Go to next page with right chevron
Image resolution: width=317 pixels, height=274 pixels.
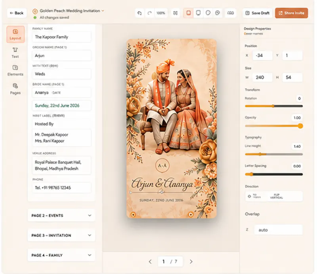(191, 262)
